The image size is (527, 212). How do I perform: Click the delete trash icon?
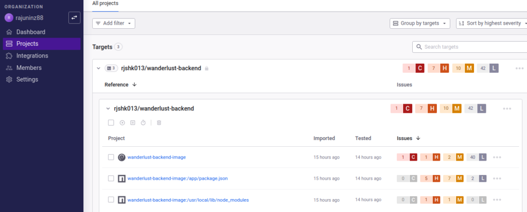coord(159,123)
